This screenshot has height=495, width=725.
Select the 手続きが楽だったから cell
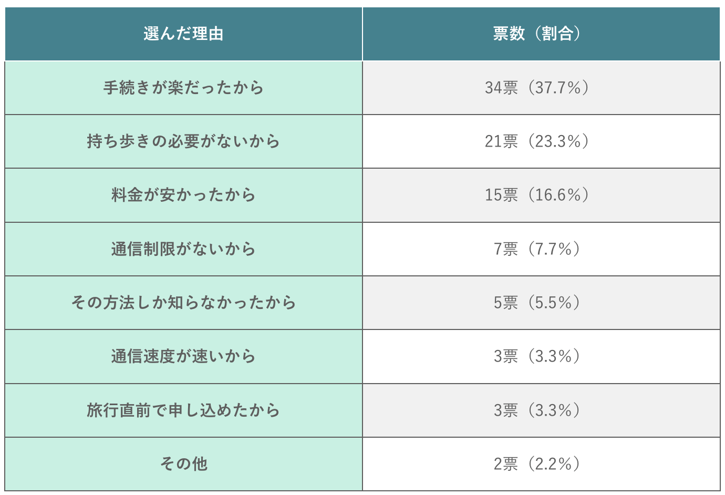click(x=183, y=88)
